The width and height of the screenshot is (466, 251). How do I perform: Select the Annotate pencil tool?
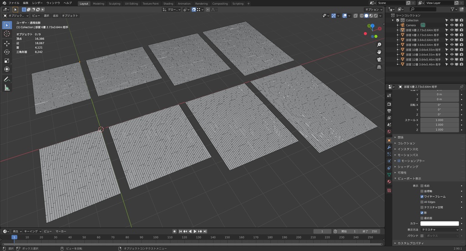[7, 79]
